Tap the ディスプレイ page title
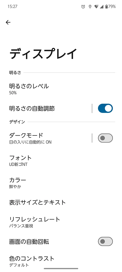 coord(43,54)
